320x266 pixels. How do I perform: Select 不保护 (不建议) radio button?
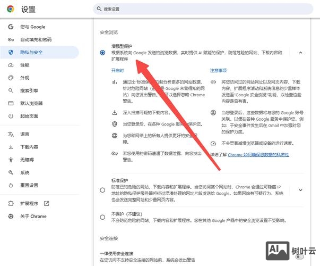pos(102,217)
